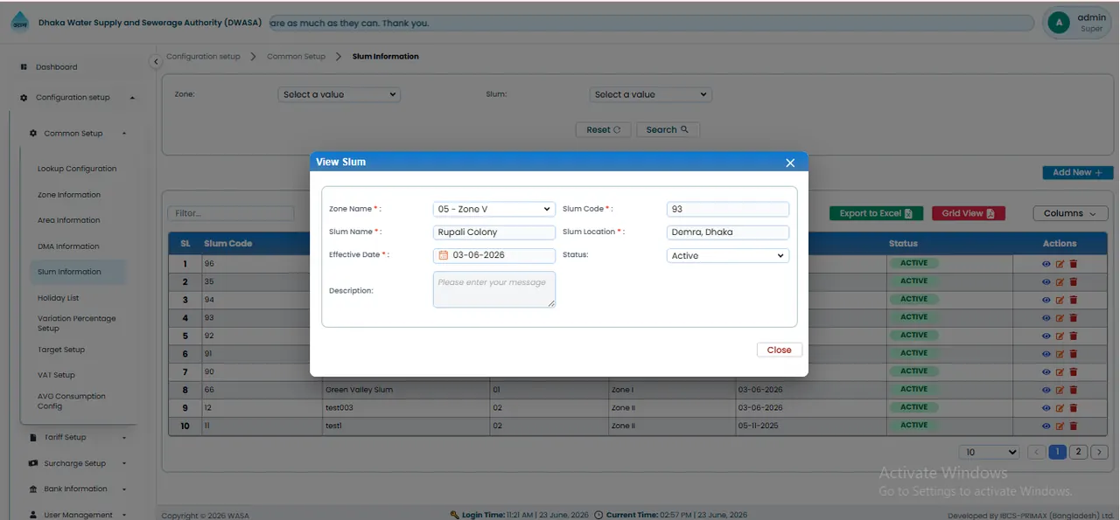Viewport: 1120px width, 520px height.
Task: View details eye icon for row 6
Action: pyautogui.click(x=1046, y=354)
